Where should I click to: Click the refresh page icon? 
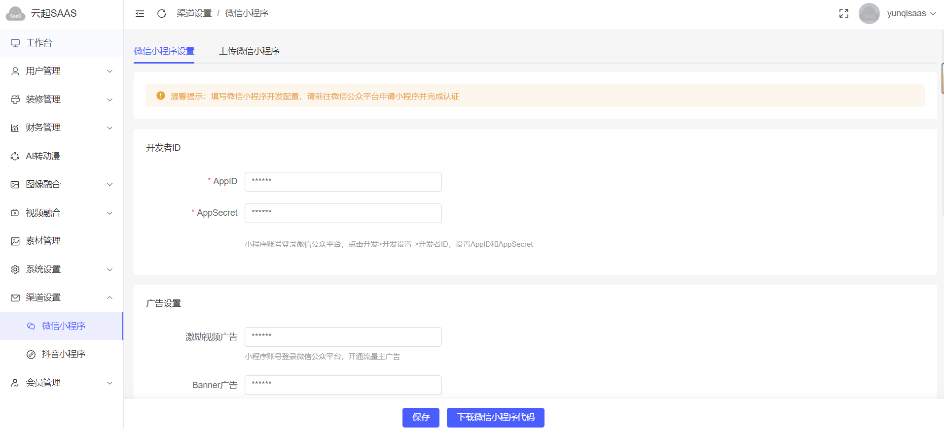click(x=161, y=13)
